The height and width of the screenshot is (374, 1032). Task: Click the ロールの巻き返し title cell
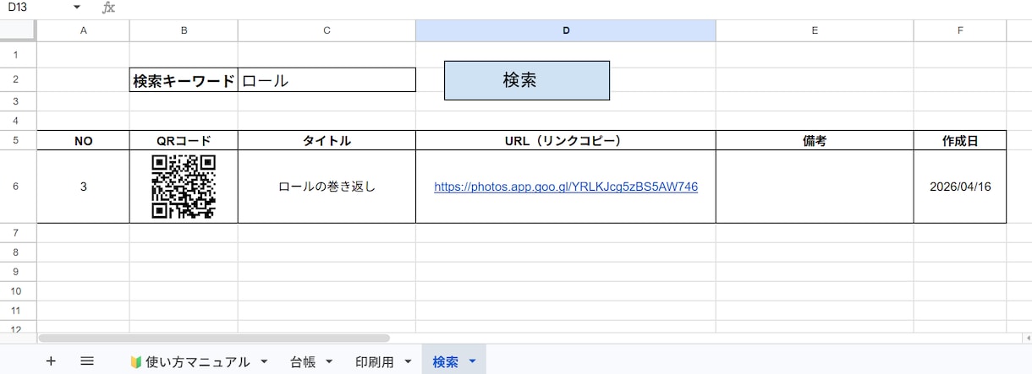327,187
